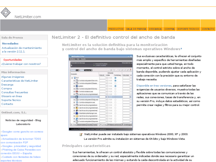Image resolution: width=216 pixels, height=162 pixels.
Task: Click the 'Principales características' heading
Action: 86,146
